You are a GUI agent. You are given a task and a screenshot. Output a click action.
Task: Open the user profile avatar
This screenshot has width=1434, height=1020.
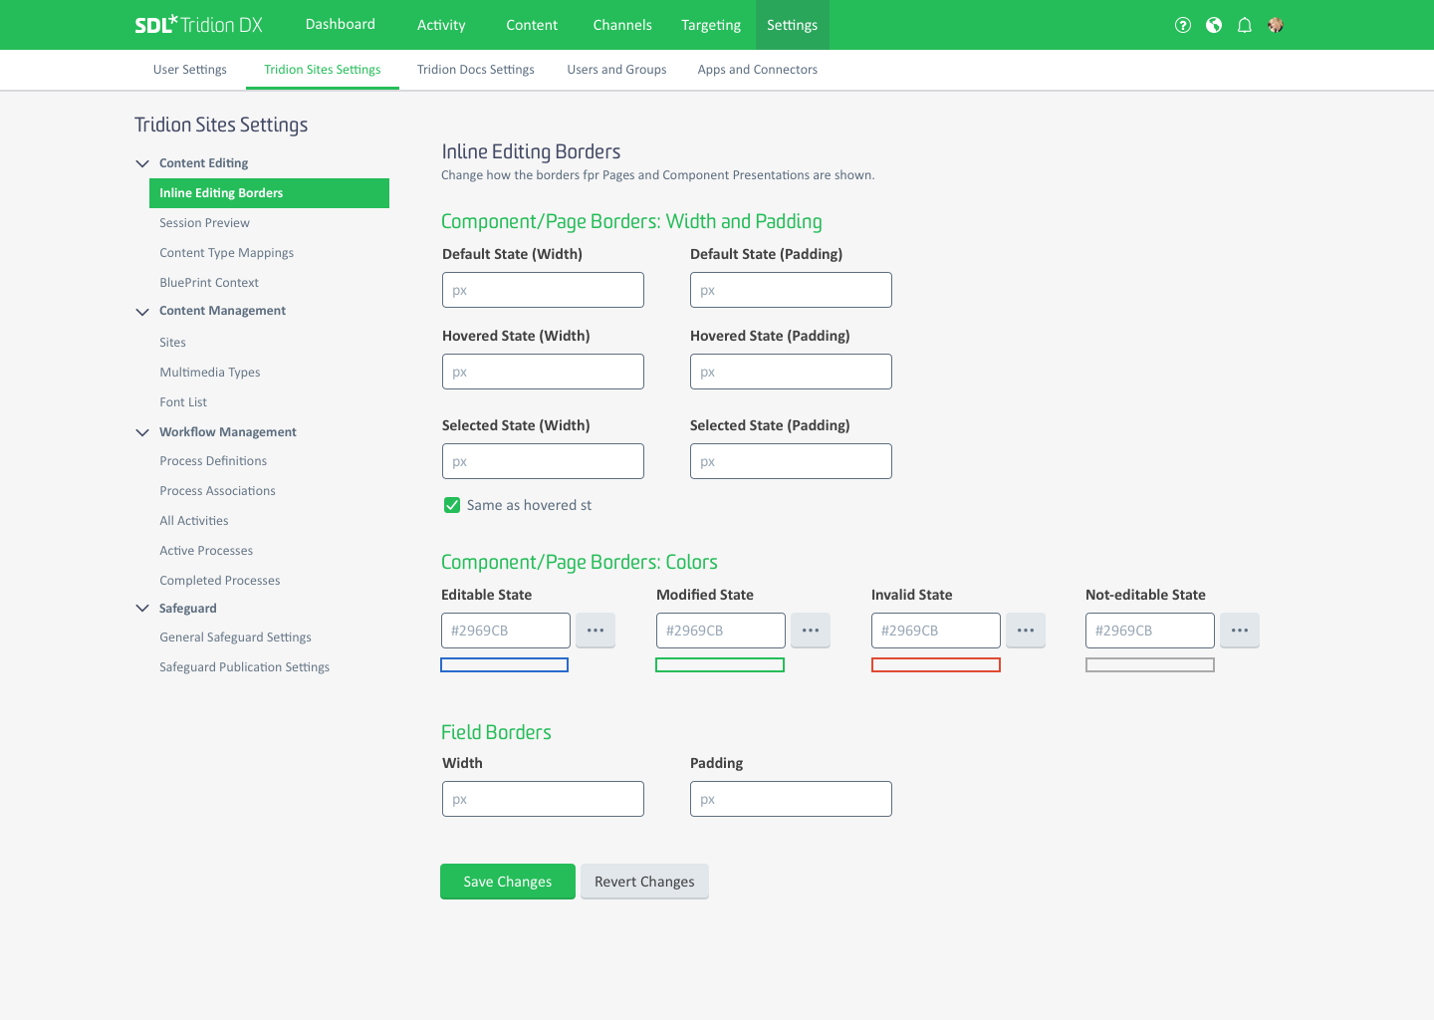click(1275, 25)
